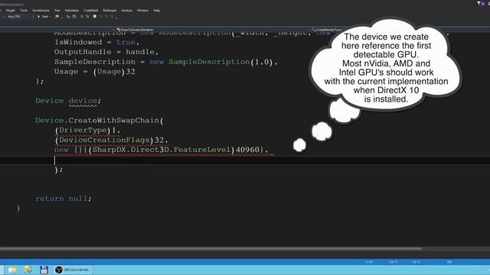
Task: Open the Window menu
Action: click(142, 10)
